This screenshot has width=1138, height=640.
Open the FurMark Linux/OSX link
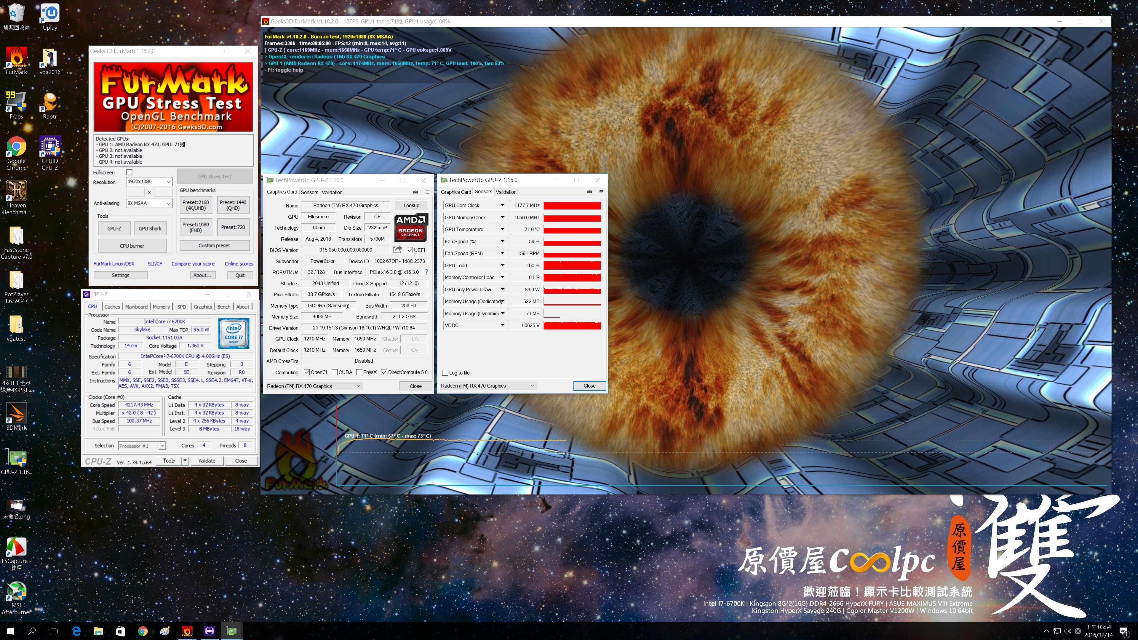114,264
